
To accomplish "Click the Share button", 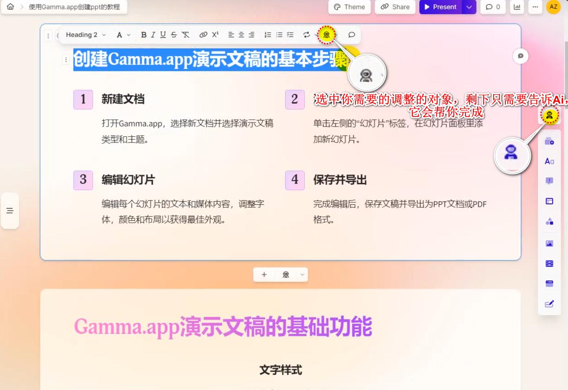I will tap(394, 7).
